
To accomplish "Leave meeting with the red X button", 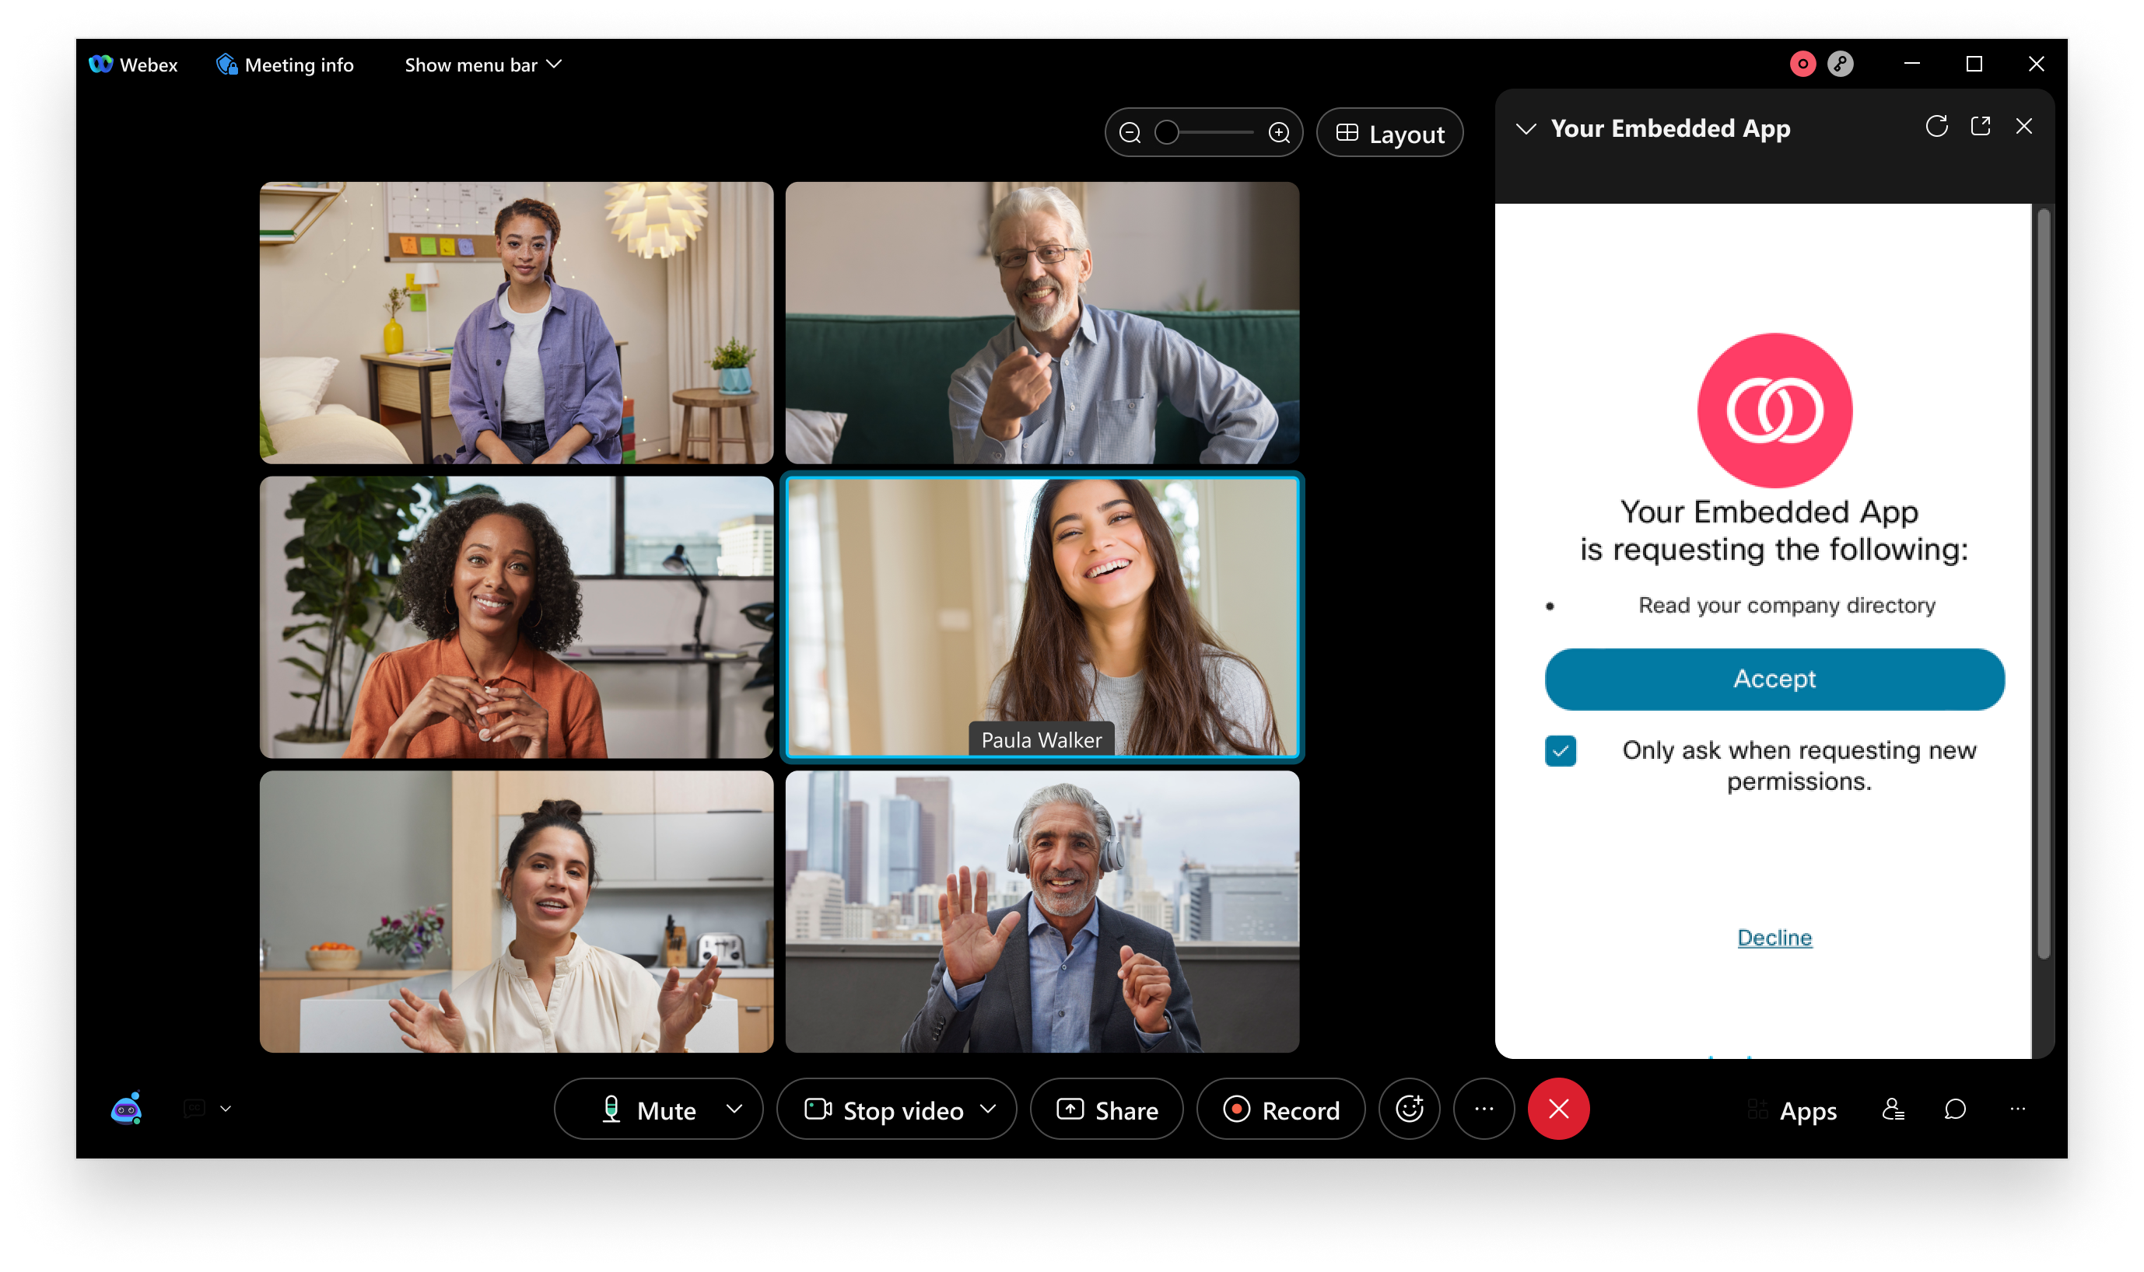I will coord(1558,1110).
